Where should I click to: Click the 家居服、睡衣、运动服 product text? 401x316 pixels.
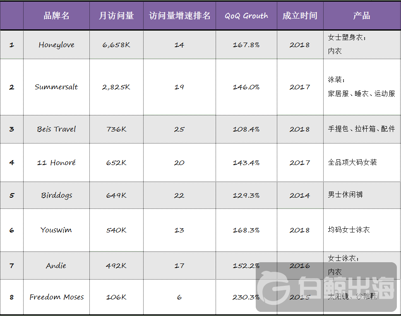(361, 94)
